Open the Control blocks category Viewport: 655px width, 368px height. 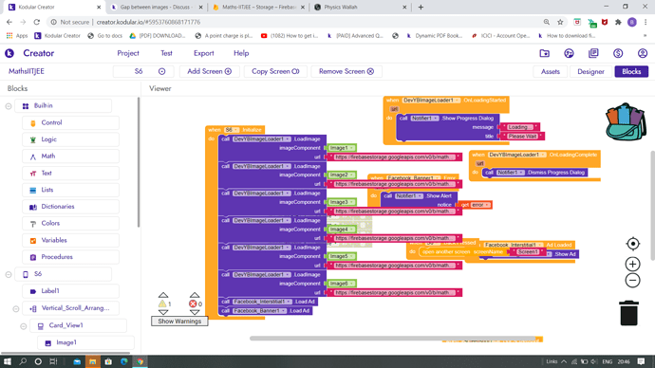70,122
